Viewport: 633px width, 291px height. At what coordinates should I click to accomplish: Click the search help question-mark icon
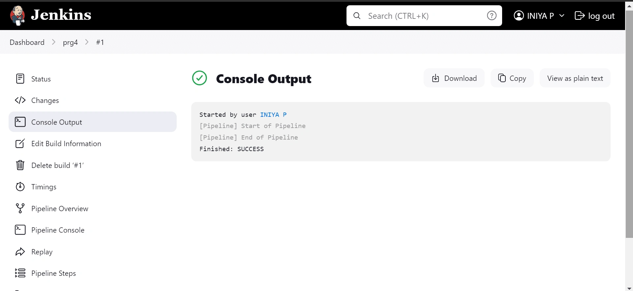pos(492,16)
